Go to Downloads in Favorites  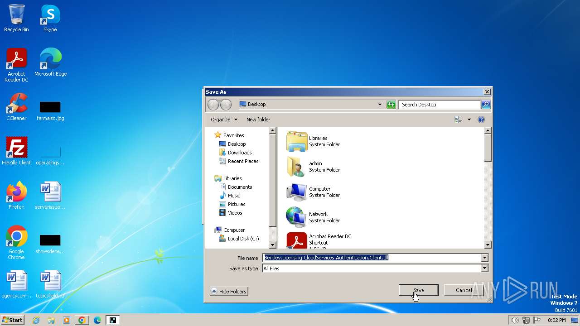(x=235, y=153)
